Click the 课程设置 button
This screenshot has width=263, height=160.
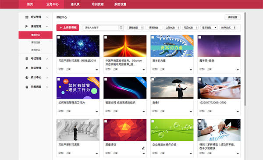[x=232, y=17]
